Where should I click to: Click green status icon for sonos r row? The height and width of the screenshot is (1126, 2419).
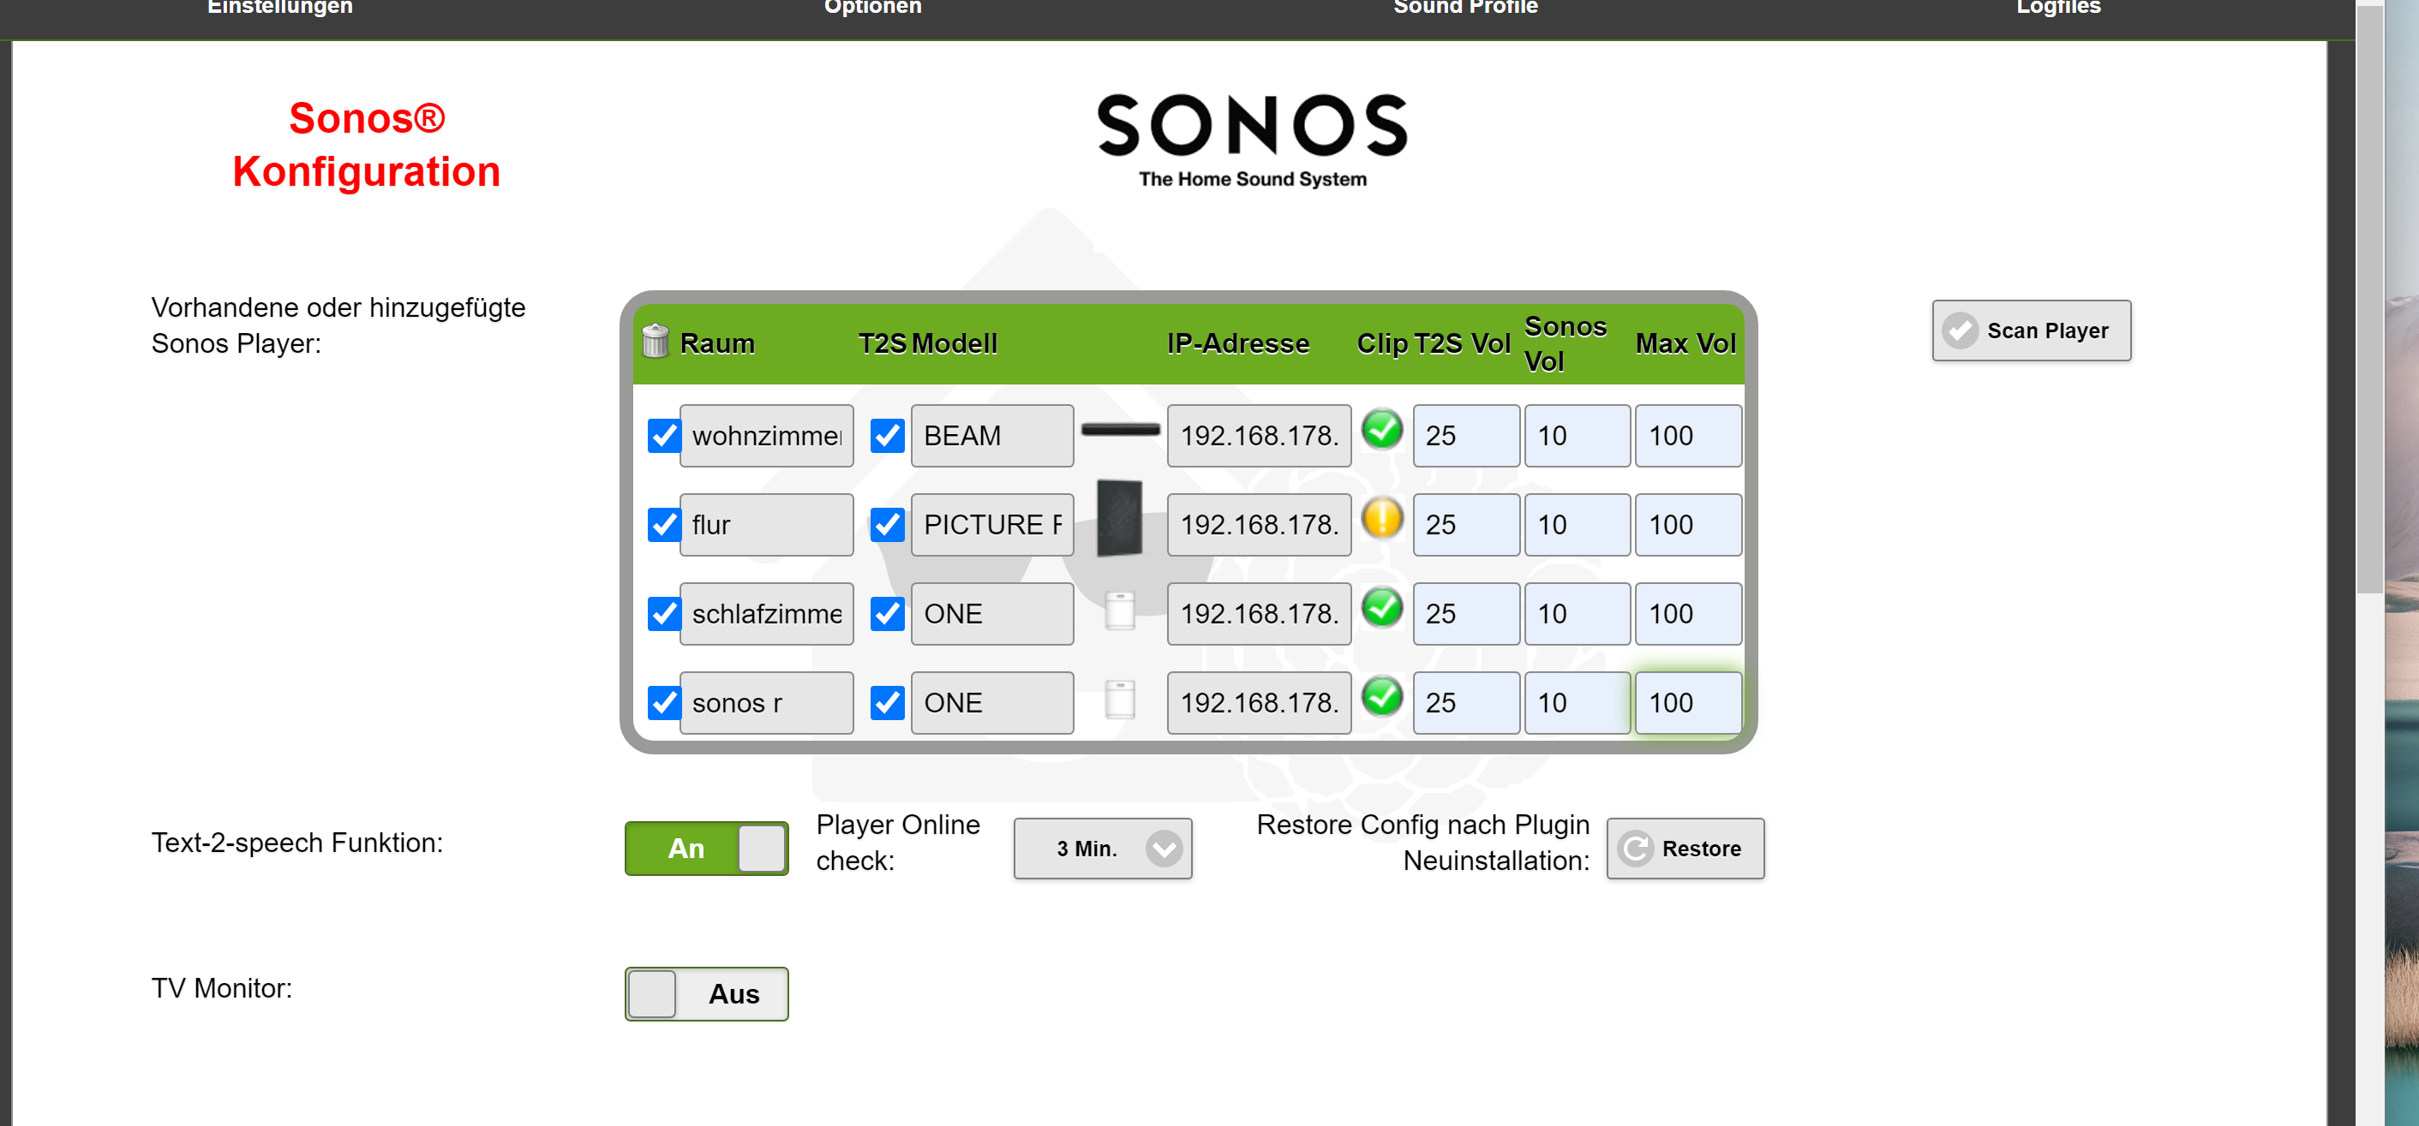[1381, 697]
